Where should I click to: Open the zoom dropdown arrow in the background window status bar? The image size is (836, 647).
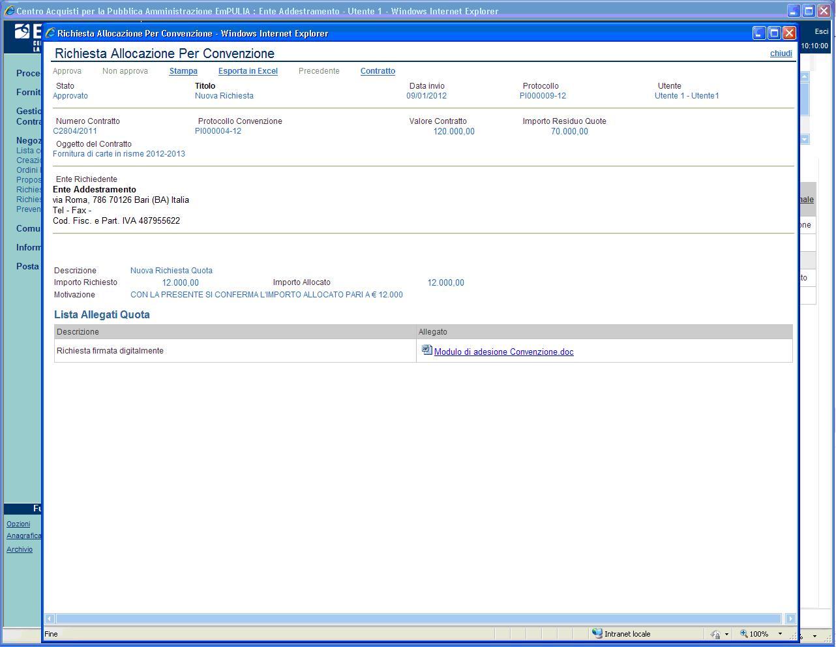814,636
